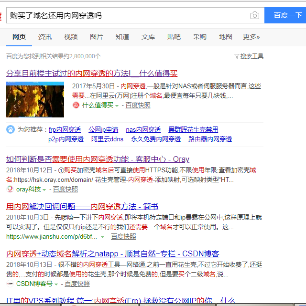Open 百度快照 for 简书 result

coord(123,236)
